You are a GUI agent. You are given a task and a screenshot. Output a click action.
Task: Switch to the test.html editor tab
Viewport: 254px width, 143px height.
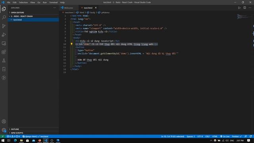pyautogui.click(x=88, y=8)
